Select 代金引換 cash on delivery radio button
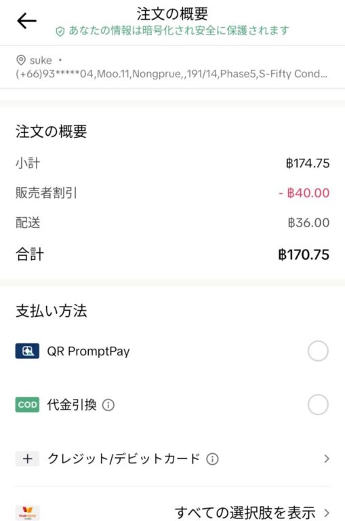Viewport: 345px width, 521px height. [x=318, y=405]
